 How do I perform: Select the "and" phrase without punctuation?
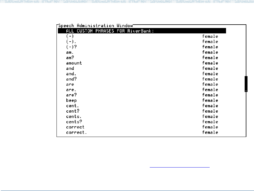coord(142,68)
